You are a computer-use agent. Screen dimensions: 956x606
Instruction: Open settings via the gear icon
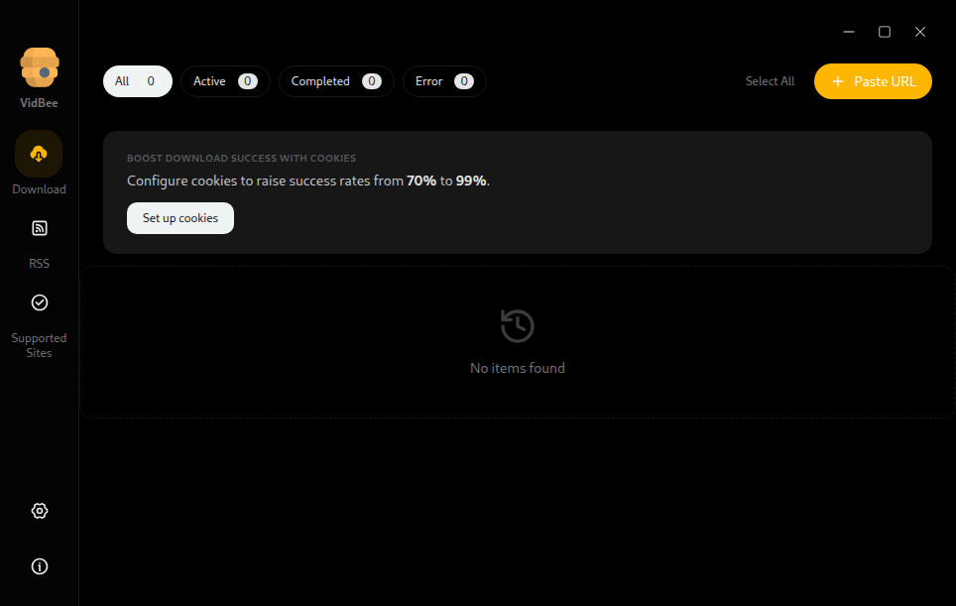click(40, 511)
